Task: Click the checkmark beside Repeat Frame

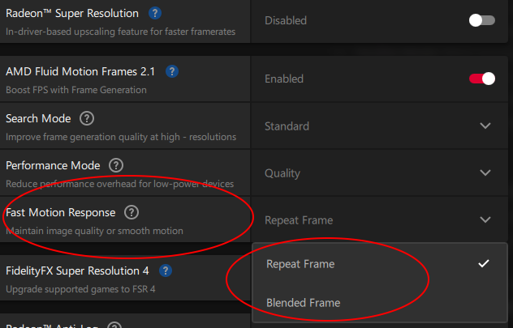Action: [x=484, y=264]
